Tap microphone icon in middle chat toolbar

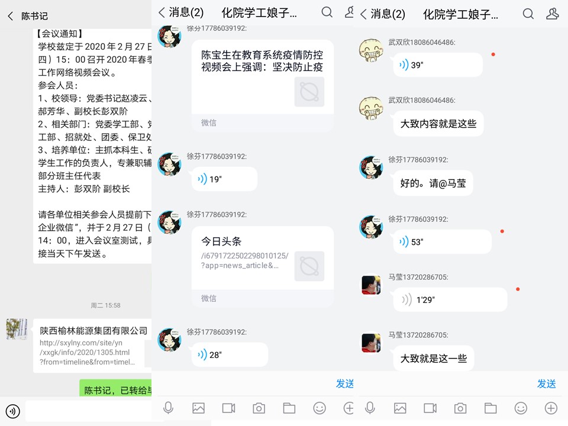coord(168,408)
